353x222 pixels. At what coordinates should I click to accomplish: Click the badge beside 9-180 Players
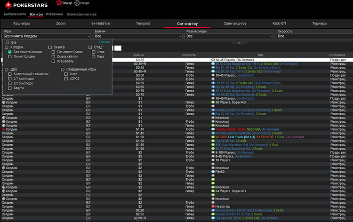click(x=213, y=152)
